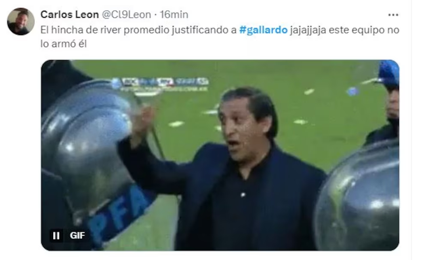This screenshot has width=425, height=260.
Task: Click the text 'lo armó él'
Action: click(63, 44)
